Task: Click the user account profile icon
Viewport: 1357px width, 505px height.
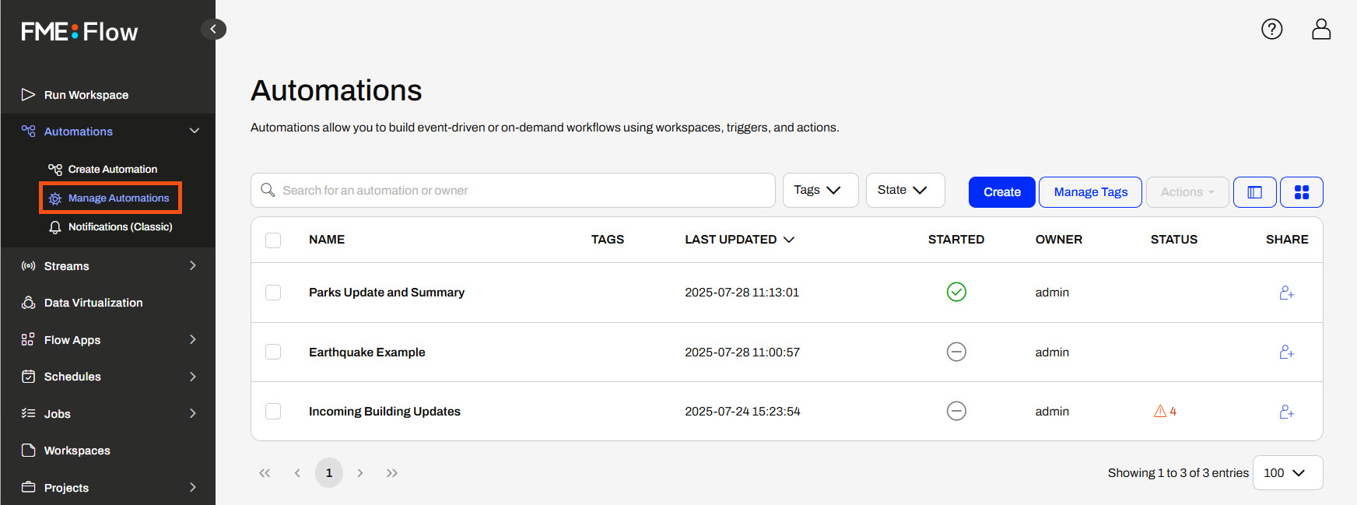Action: pos(1320,30)
